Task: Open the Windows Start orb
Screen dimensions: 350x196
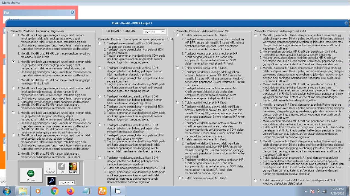Action: [6, 191]
